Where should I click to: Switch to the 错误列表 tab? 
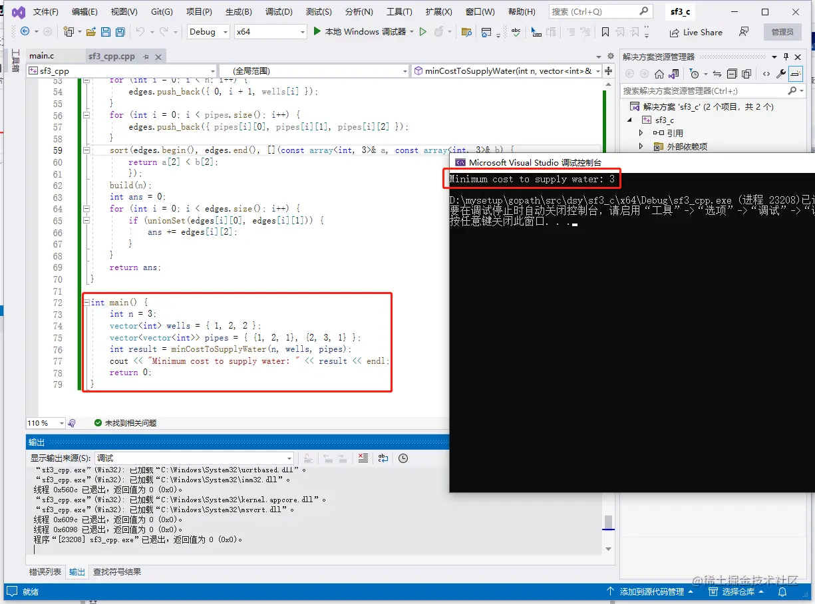(45, 571)
